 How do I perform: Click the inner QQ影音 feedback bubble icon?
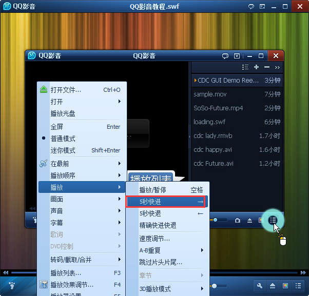[x=225, y=56]
